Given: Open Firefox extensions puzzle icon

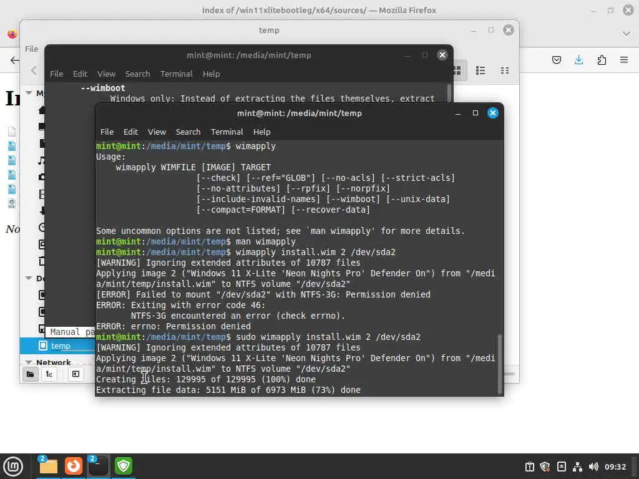Looking at the screenshot, I should point(602,60).
